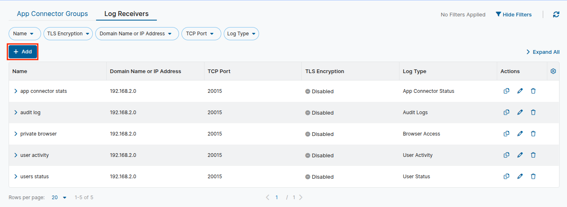Copy the user activity receiver

click(507, 155)
